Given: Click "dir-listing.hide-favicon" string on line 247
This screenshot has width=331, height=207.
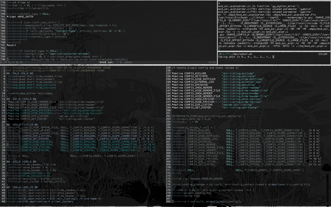Looking at the screenshot, I should point(242,102).
